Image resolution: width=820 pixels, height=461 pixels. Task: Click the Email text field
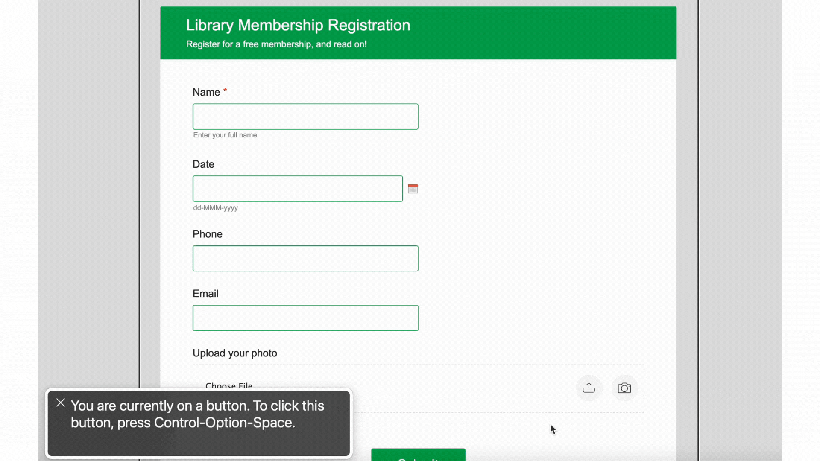305,318
